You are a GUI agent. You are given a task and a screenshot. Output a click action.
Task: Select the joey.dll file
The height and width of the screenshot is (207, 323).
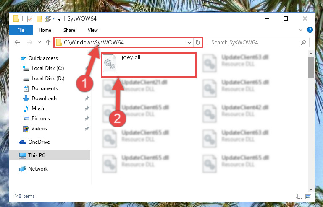click(148, 65)
